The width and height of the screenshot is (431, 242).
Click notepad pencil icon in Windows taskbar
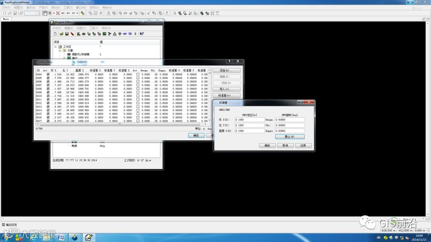click(x=88, y=237)
